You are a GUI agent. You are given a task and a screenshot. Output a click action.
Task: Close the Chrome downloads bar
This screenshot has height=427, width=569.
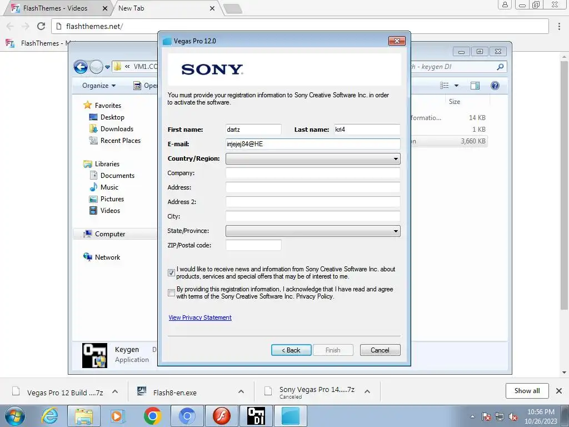[559, 391]
